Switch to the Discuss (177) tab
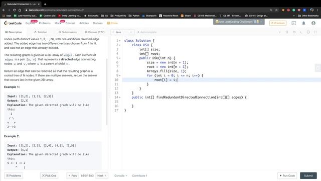 (x=95, y=32)
